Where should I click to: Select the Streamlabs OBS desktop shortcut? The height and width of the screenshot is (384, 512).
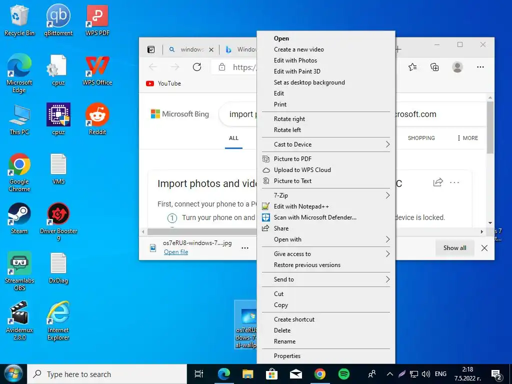pos(19,271)
